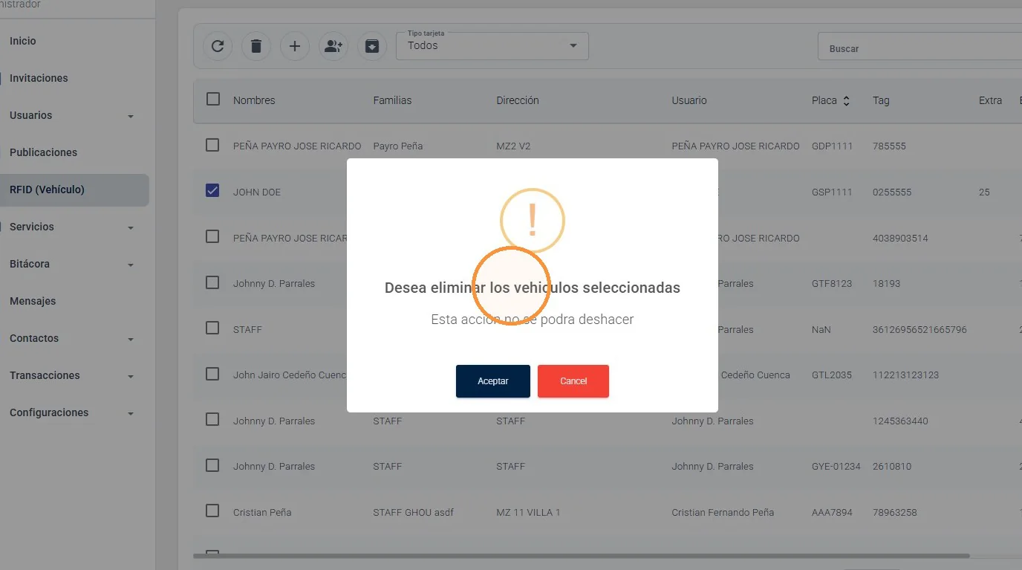This screenshot has height=570, width=1022.
Task: Expand the Configuraciones sidebar section
Action: pyautogui.click(x=131, y=413)
